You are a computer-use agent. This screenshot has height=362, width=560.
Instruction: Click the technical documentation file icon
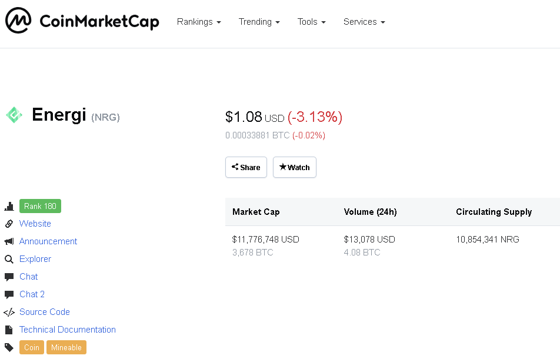[x=9, y=330]
